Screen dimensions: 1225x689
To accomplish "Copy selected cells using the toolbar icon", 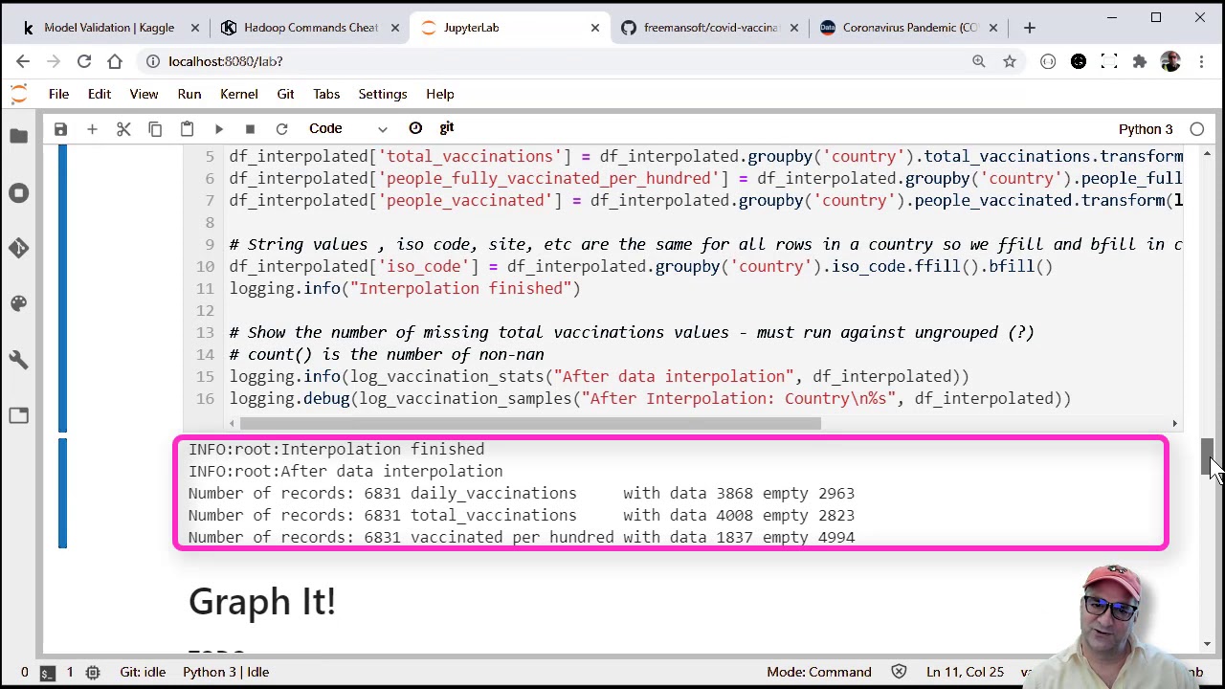I will coord(155,129).
